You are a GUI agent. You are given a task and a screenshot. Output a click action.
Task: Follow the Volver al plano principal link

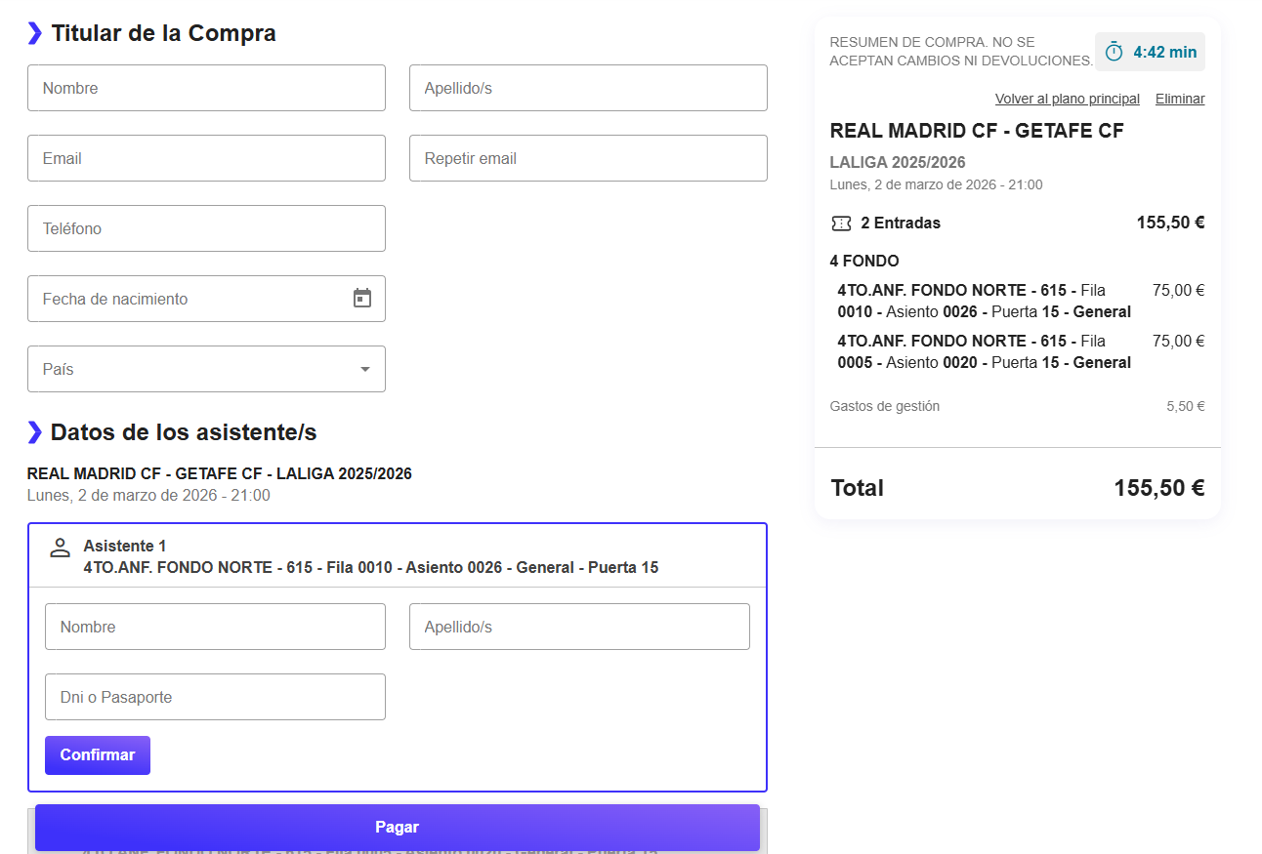click(1068, 99)
